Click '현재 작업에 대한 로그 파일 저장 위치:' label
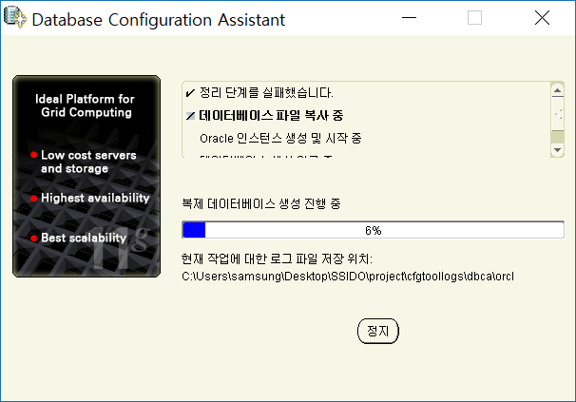The width and height of the screenshot is (576, 402). coord(277,259)
